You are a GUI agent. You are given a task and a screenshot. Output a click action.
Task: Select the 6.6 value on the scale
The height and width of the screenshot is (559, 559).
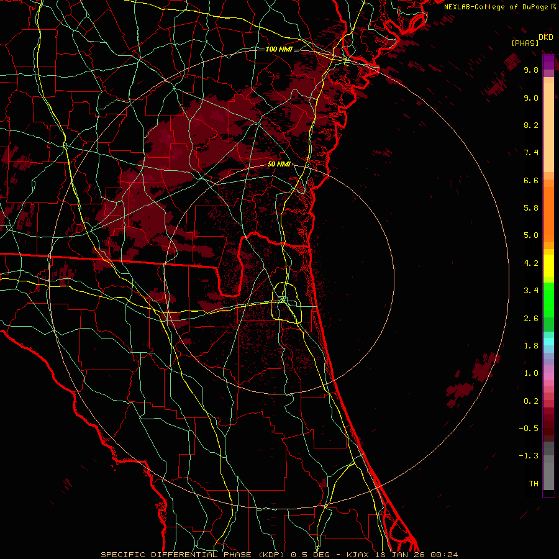(531, 180)
